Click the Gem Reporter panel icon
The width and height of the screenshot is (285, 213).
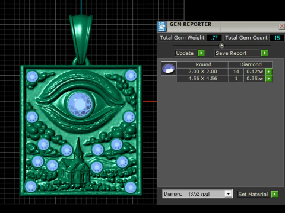pyautogui.click(x=162, y=27)
